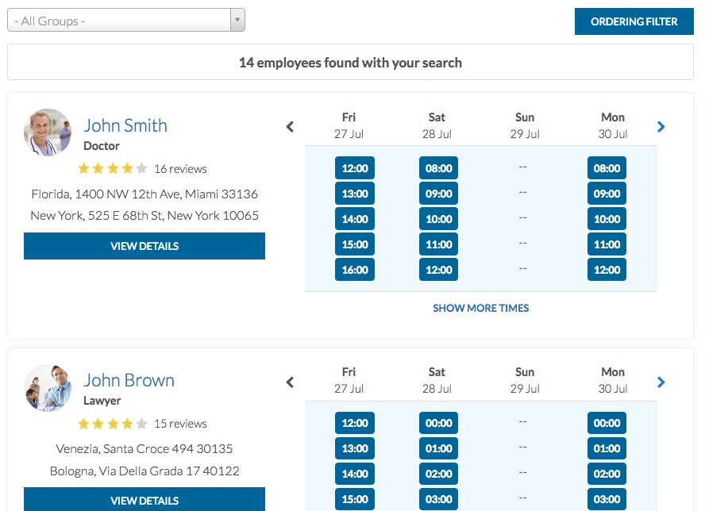Open the All Groups dropdown

pyautogui.click(x=126, y=21)
